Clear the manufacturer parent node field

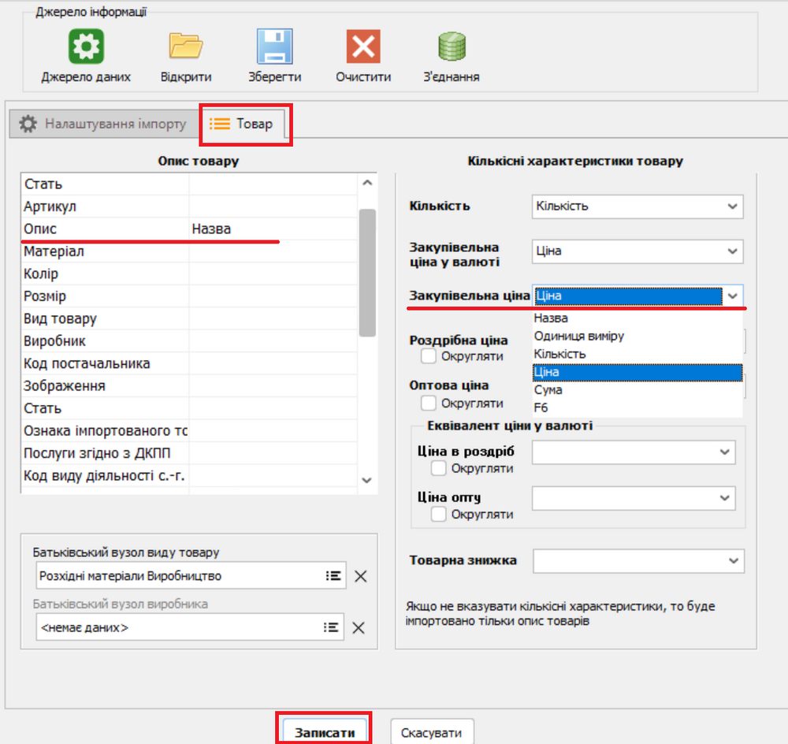pos(359,627)
